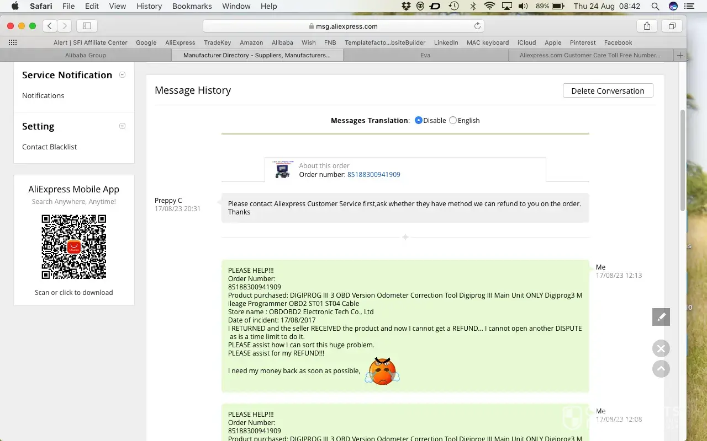Reload the page using the address bar icon

coord(477,26)
